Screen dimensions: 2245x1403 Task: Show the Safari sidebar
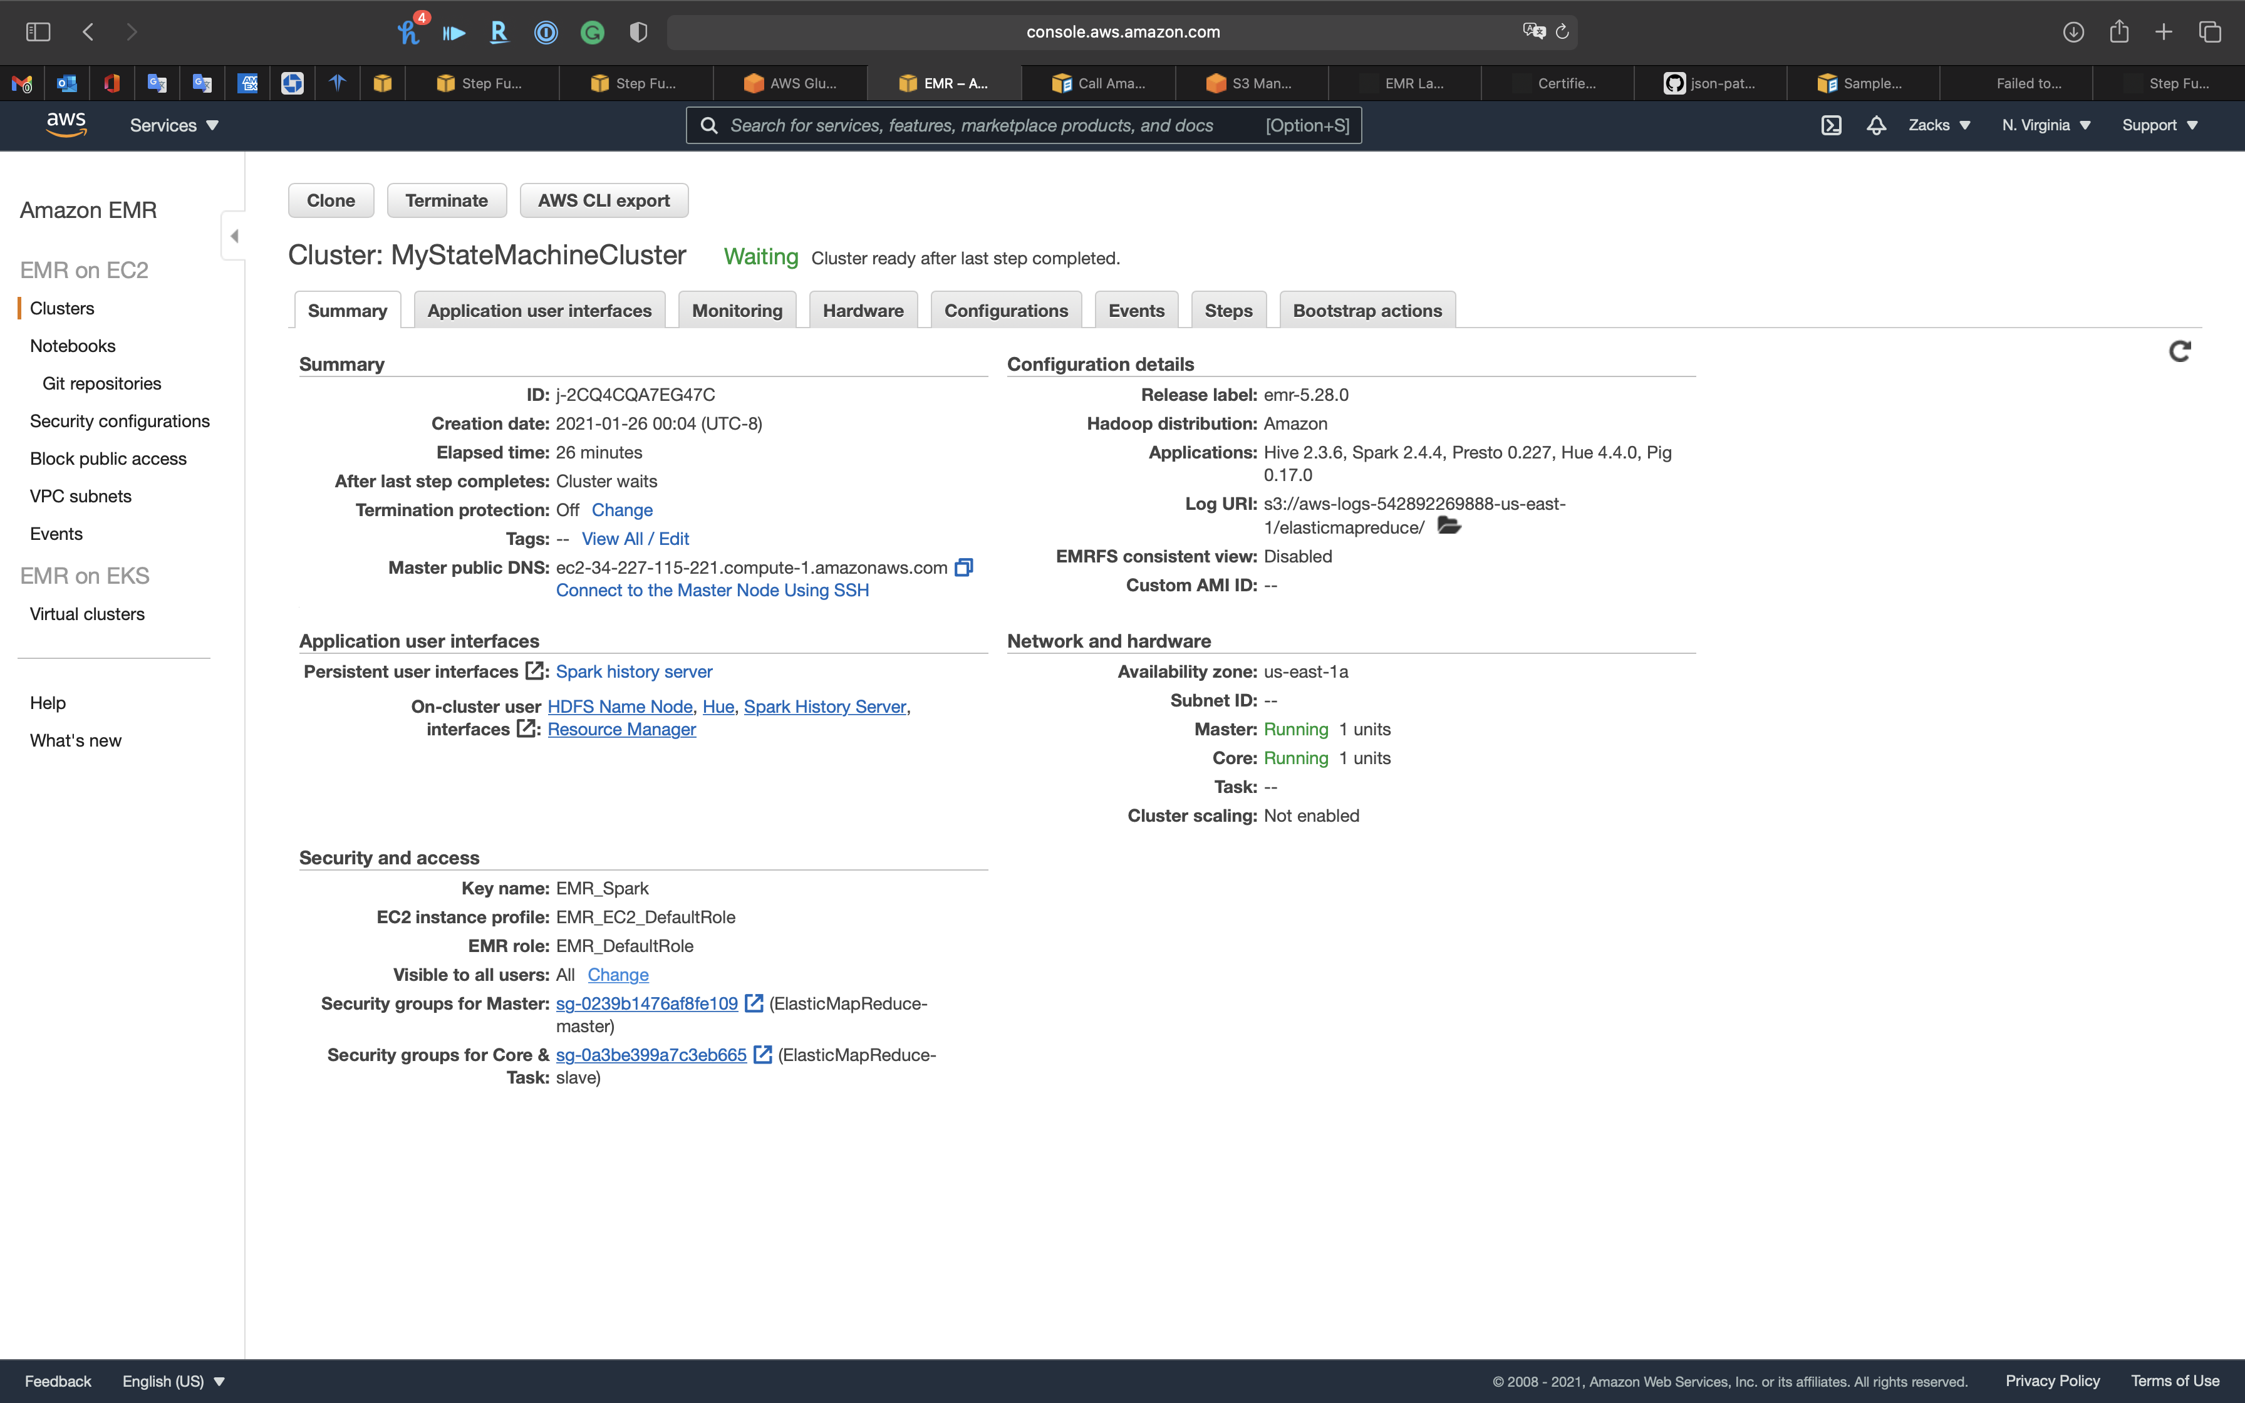[x=38, y=31]
